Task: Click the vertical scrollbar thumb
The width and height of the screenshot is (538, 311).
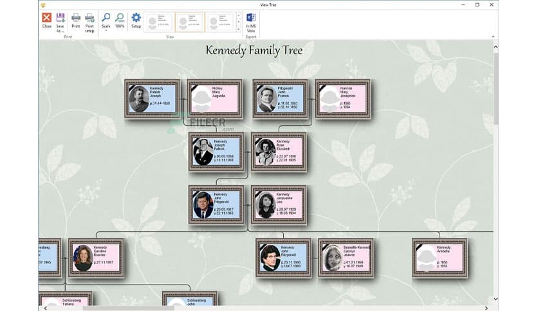Action: click(x=496, y=89)
